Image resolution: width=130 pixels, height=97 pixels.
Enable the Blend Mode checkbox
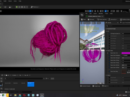click(109, 78)
